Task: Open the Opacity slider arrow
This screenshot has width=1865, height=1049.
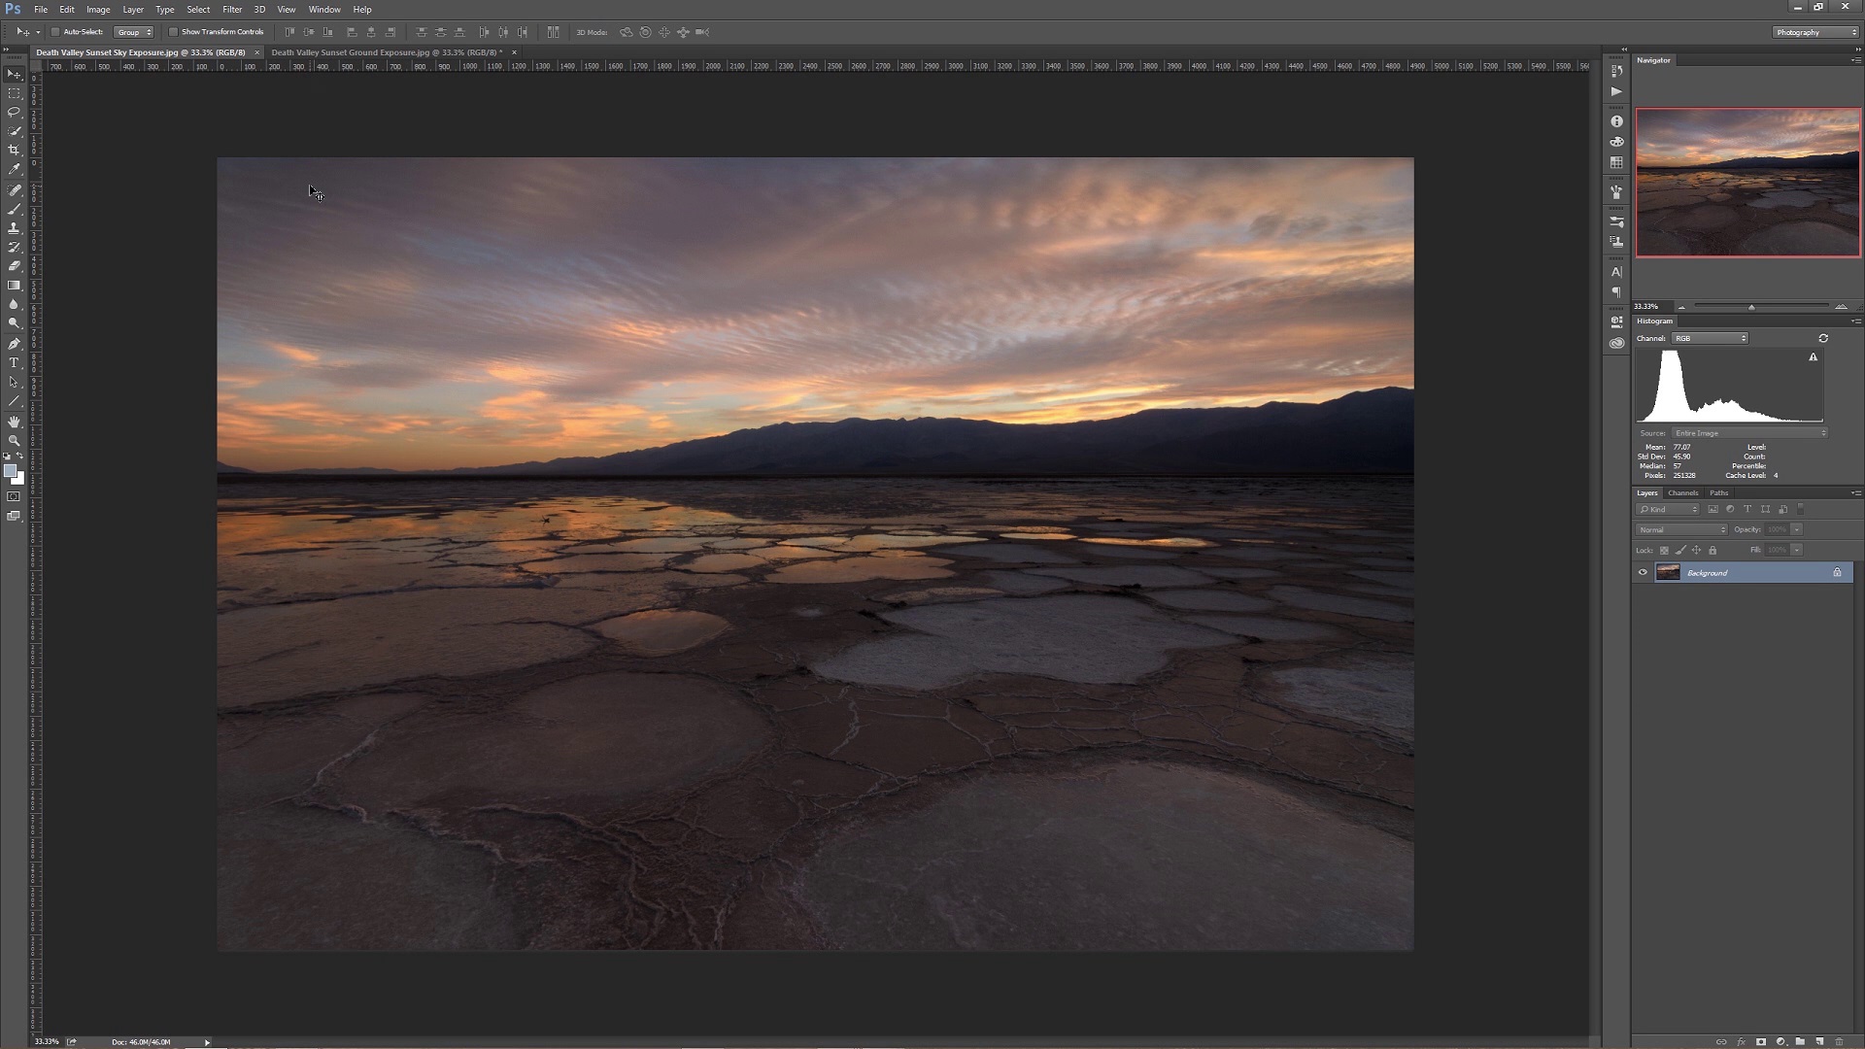Action: click(x=1796, y=530)
